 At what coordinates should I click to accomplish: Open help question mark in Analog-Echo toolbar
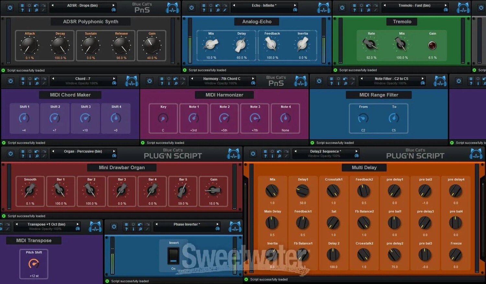click(x=204, y=10)
